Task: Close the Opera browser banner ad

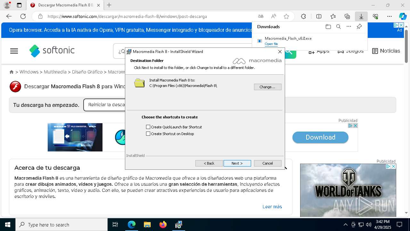Action: point(401,25)
